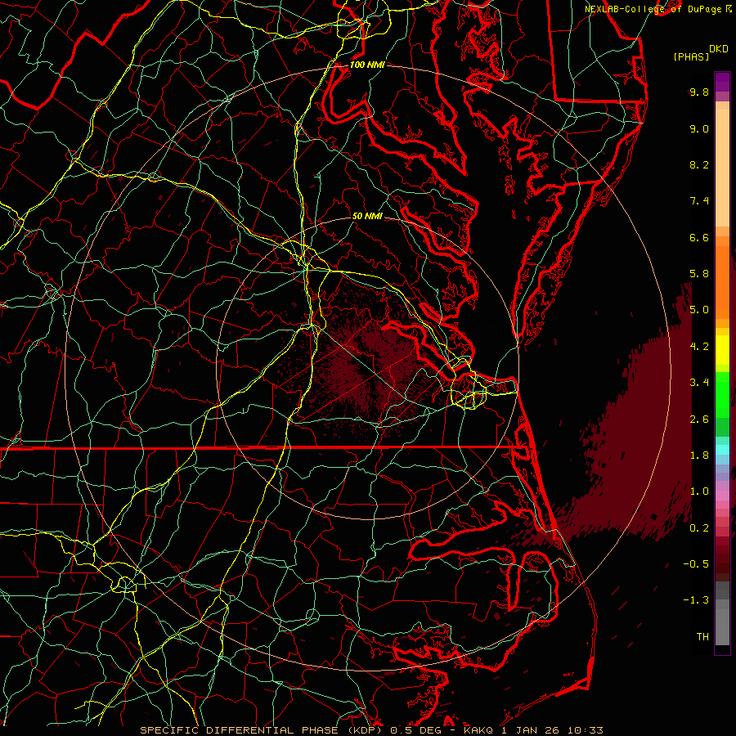The height and width of the screenshot is (736, 736).
Task: Pick the purple top segment of color bar
Action: (722, 83)
